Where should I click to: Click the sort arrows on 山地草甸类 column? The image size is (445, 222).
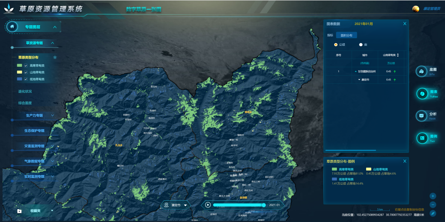(398, 55)
